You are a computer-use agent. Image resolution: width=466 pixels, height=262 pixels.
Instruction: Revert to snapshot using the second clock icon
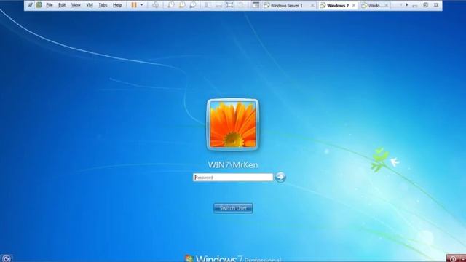pos(182,5)
